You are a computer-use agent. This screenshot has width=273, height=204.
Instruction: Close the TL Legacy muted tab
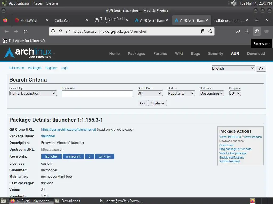pos(127,20)
